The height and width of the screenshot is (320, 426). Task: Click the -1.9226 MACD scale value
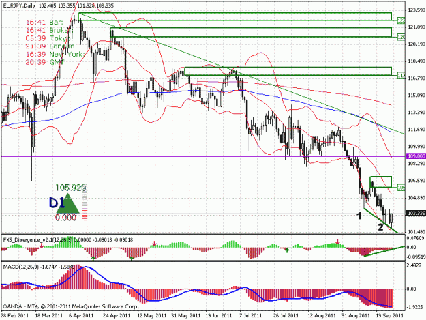click(x=415, y=307)
